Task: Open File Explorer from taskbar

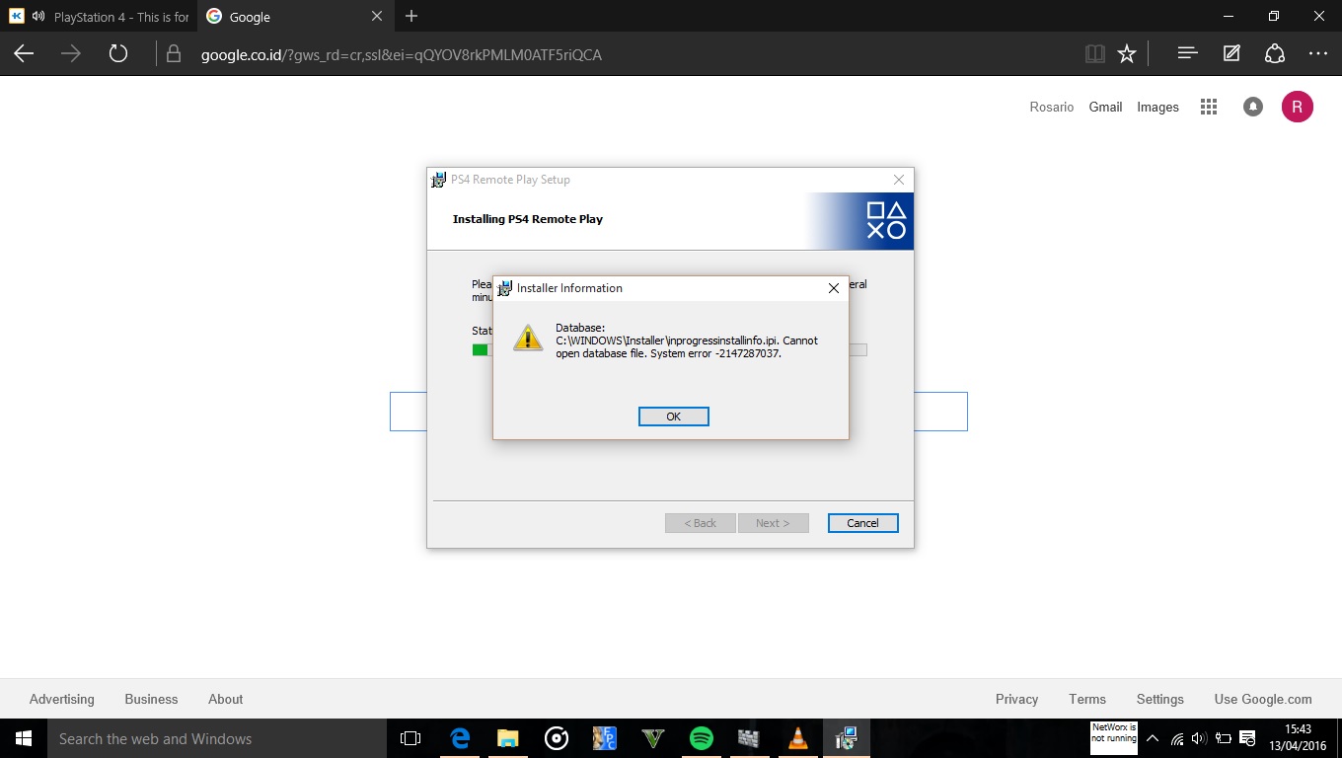Action: (508, 738)
